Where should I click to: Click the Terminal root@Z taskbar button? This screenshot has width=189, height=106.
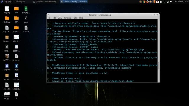(74, 2)
